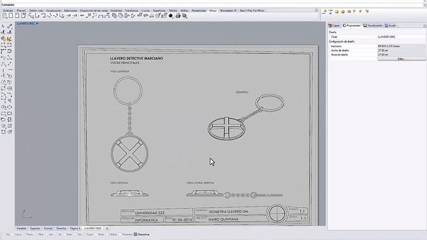Click the Ancho de diseño value
Image resolution: width=427 pixels, height=240 pixels.
point(401,51)
